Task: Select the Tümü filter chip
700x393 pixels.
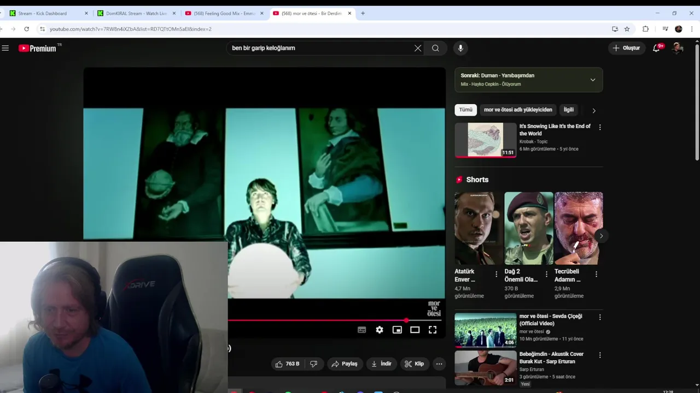Action: tap(466, 110)
